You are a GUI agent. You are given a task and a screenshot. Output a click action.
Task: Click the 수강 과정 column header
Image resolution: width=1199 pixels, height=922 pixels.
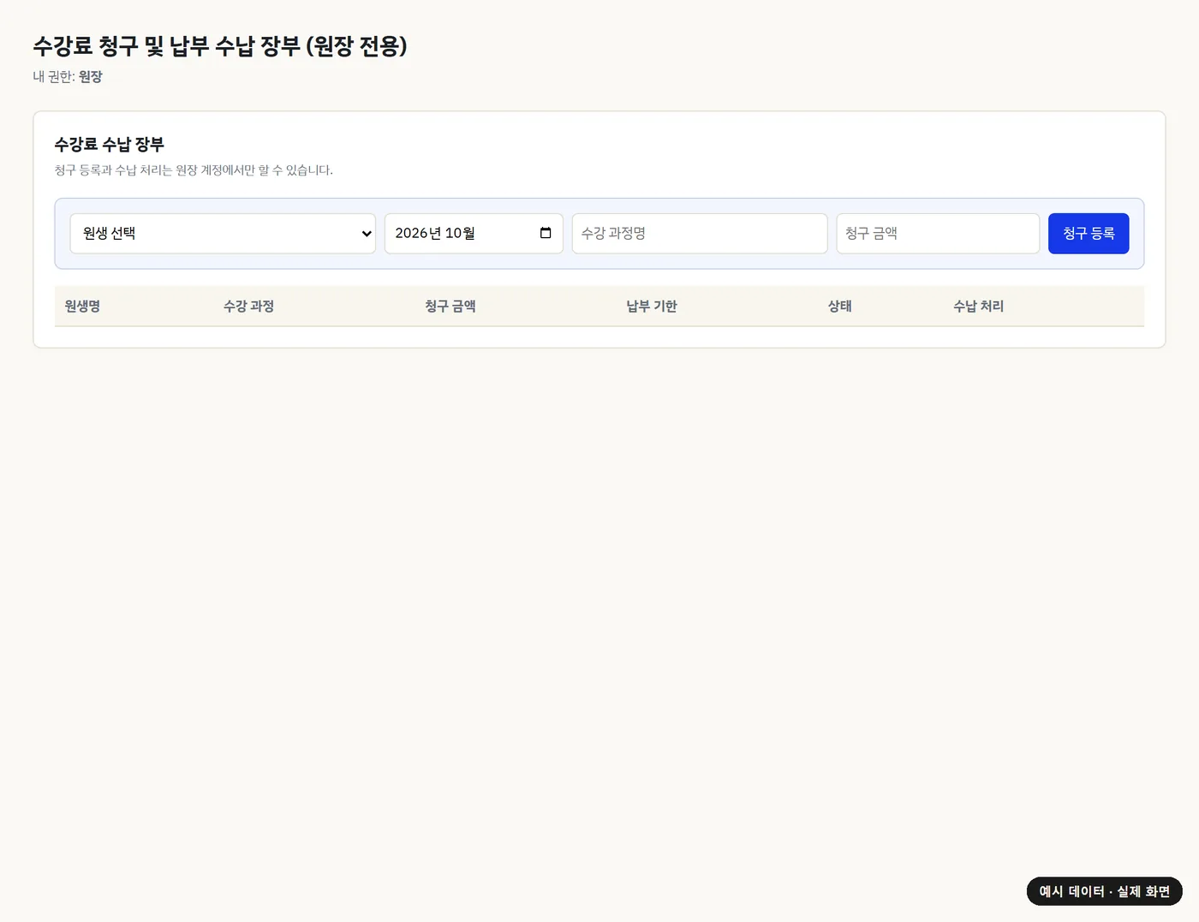coord(248,306)
